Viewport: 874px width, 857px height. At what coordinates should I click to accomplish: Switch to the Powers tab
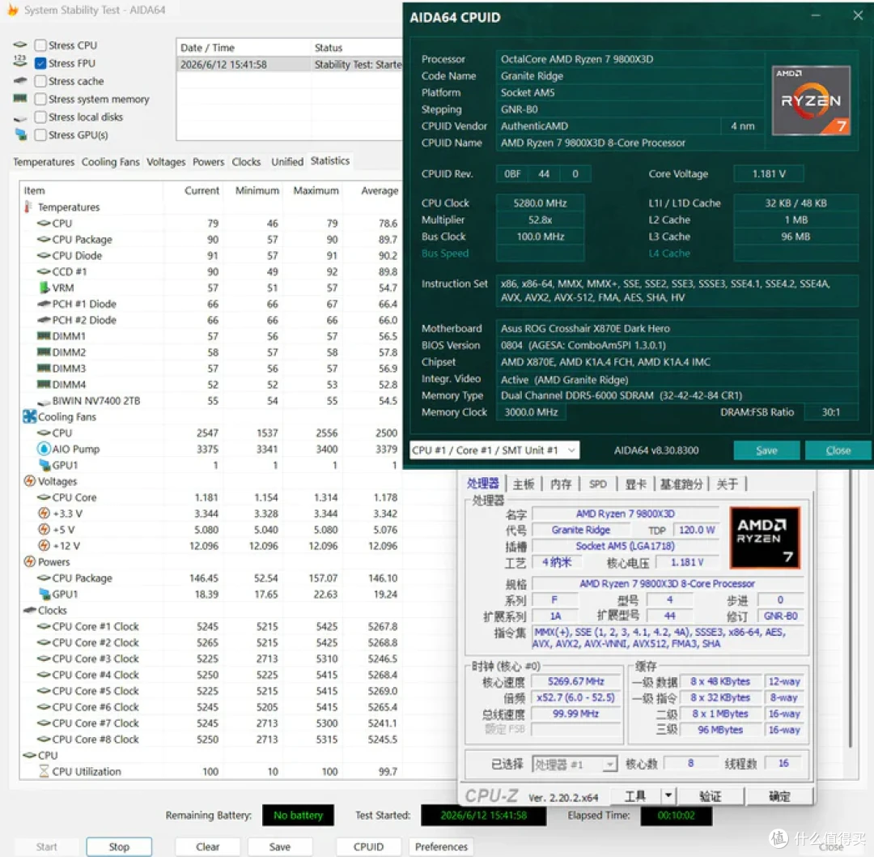[x=208, y=162]
